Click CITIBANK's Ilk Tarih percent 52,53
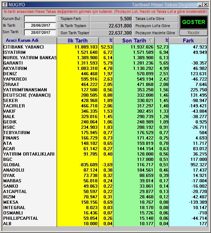Screen dimensions: 211x233 click(x=107, y=47)
